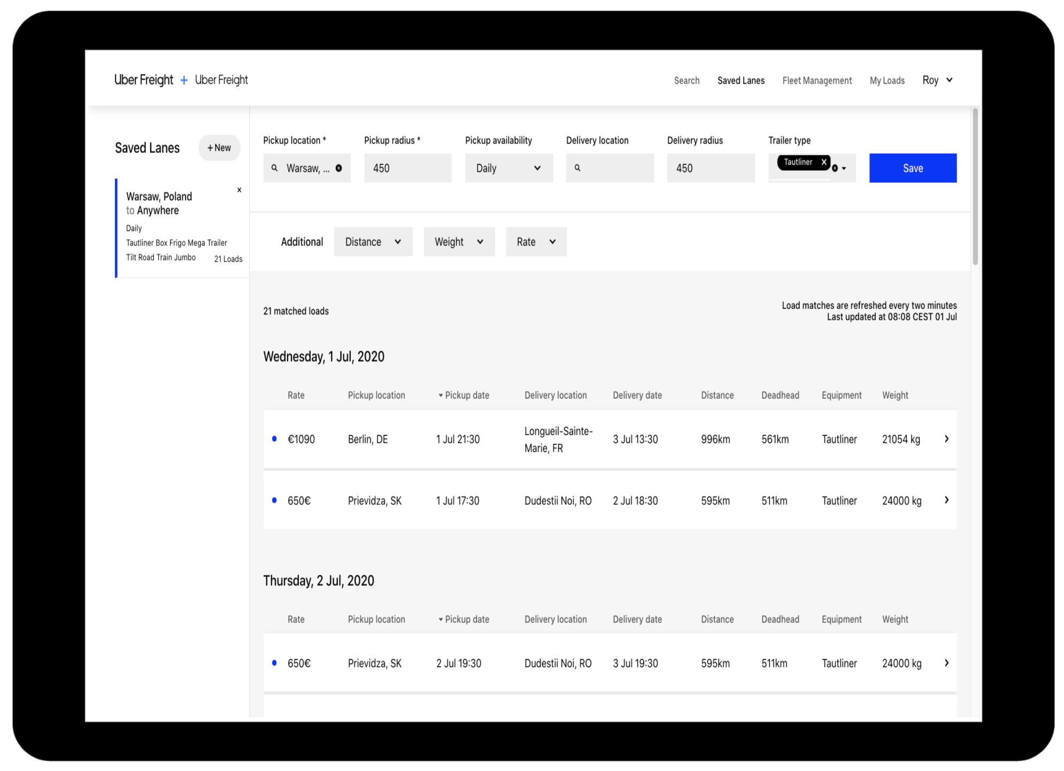Clear all selected trailer types

click(x=835, y=168)
